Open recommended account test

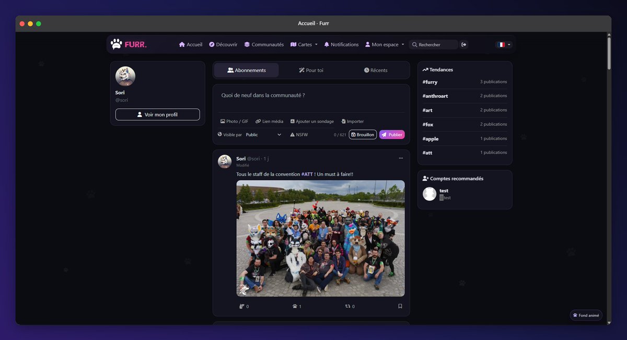[444, 191]
